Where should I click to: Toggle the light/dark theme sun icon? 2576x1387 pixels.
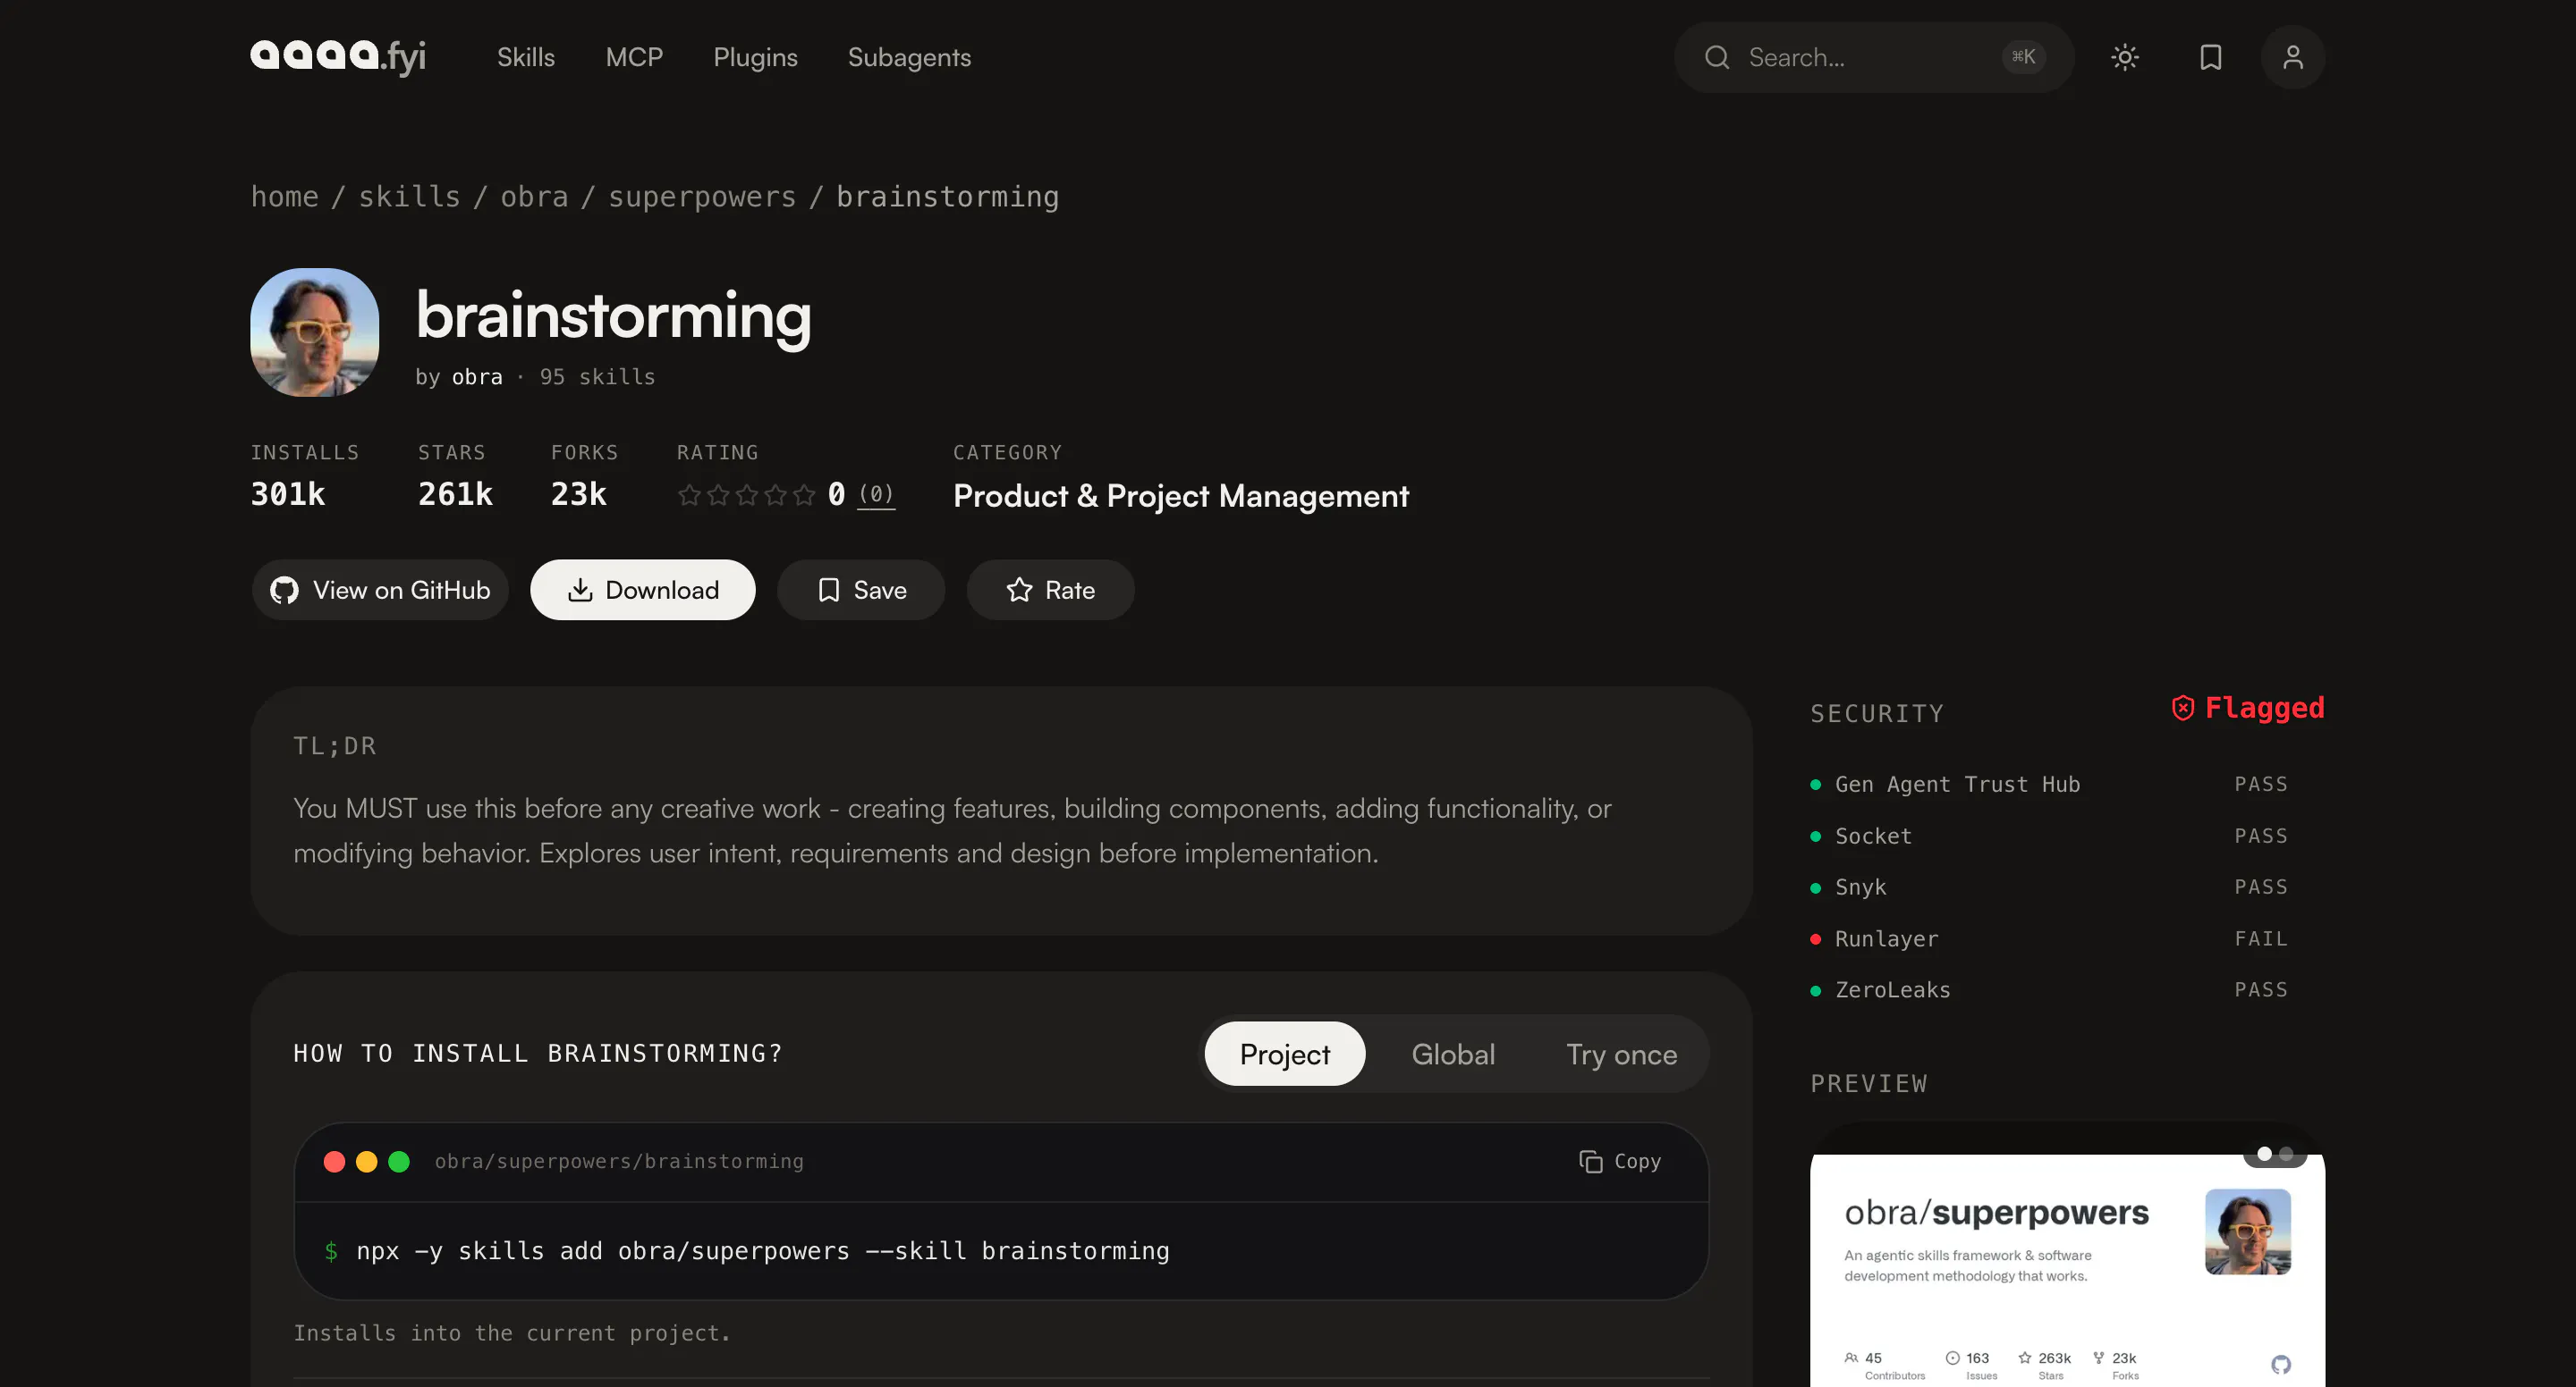(2125, 57)
